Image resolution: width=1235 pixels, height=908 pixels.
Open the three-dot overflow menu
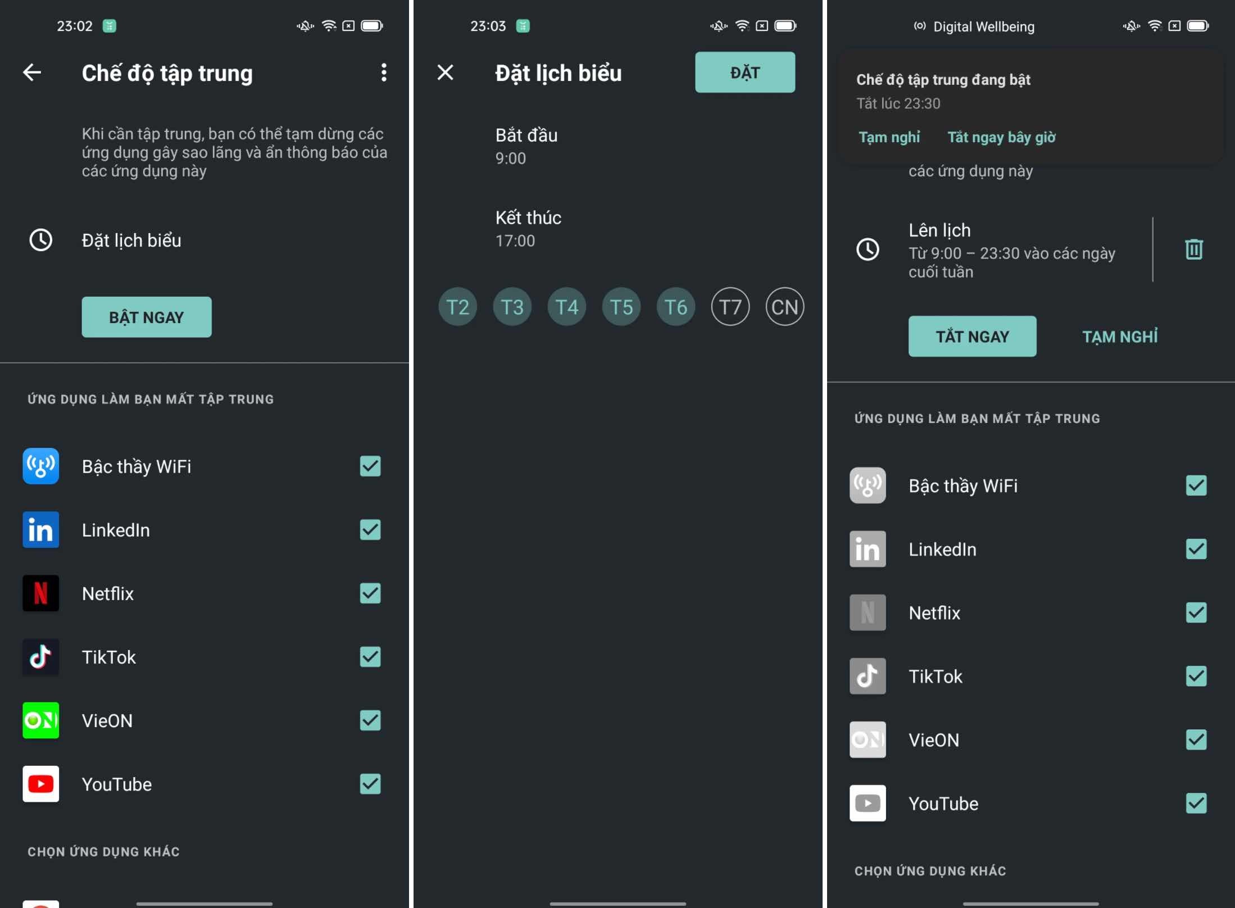[x=384, y=72]
